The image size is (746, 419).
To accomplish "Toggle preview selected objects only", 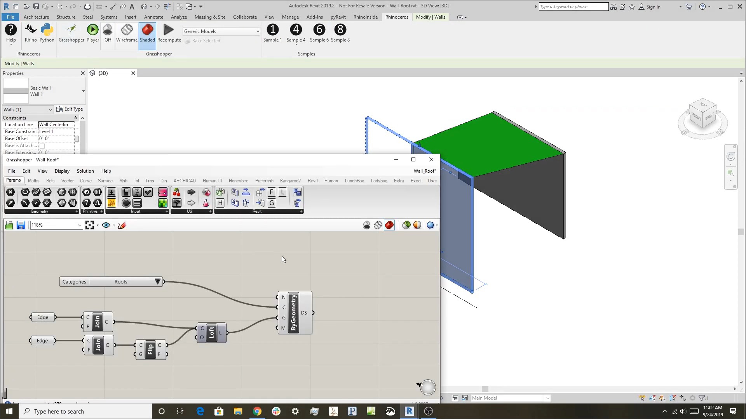I will [x=406, y=225].
